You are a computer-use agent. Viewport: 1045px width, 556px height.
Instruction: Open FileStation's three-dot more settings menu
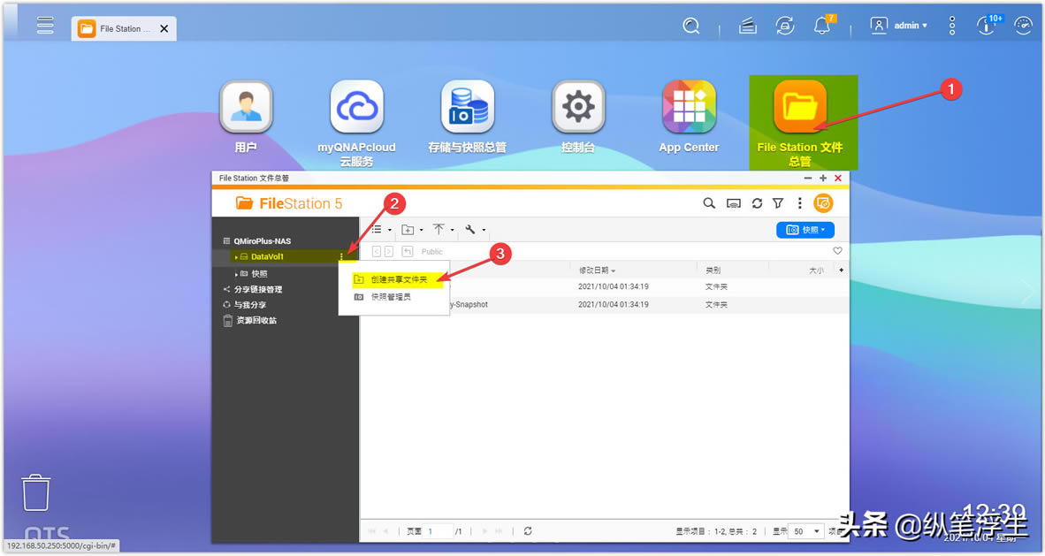(800, 203)
